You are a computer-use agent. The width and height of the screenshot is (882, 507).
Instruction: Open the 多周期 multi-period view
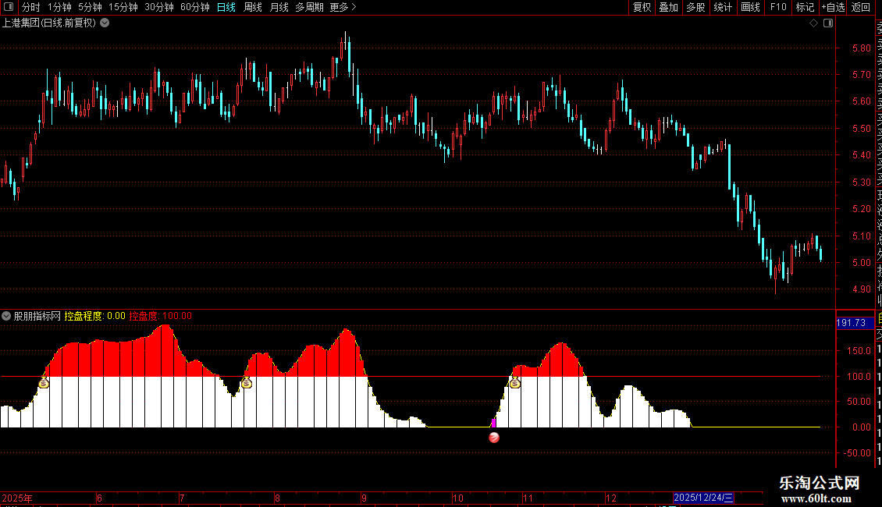pyautogui.click(x=309, y=7)
